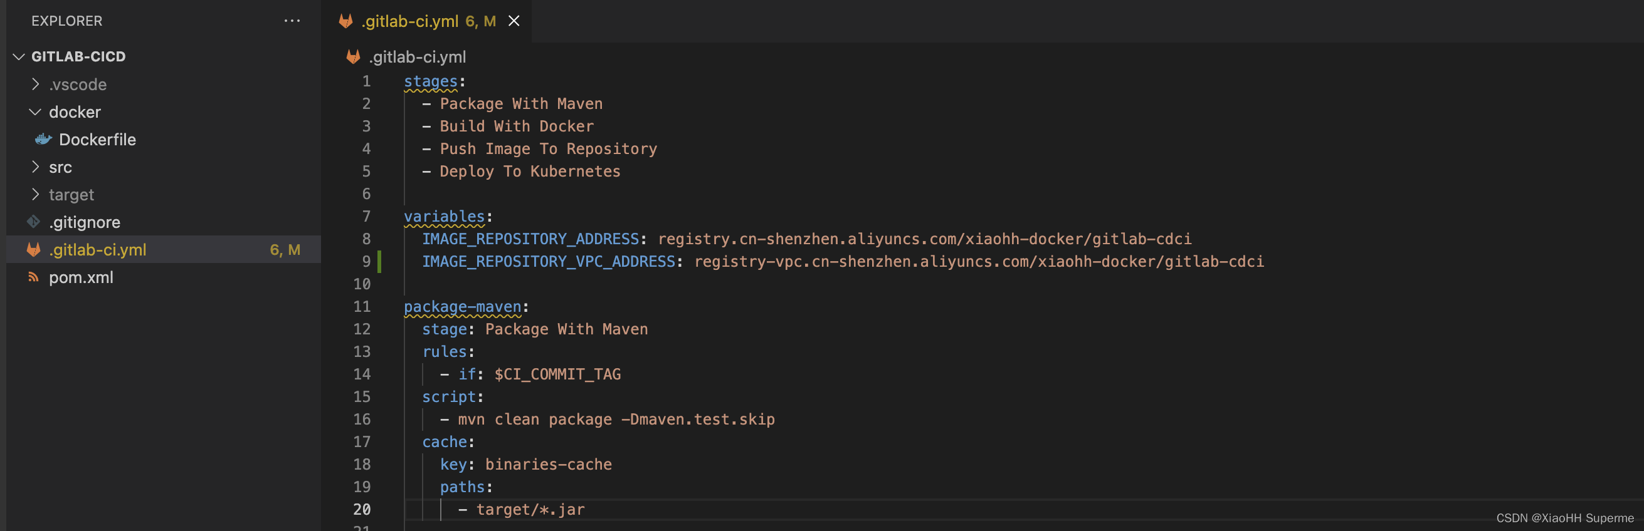1644x531 pixels.
Task: Click line number 20 in the gutter
Action: click(362, 510)
